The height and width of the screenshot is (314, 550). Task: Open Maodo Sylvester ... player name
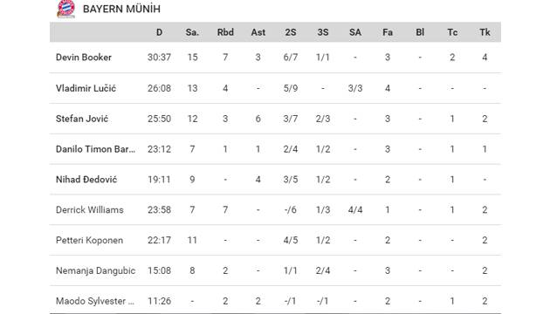click(x=94, y=301)
